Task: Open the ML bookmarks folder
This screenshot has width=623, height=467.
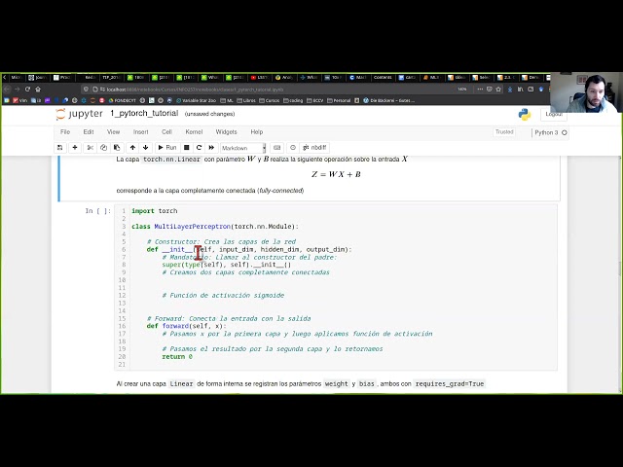Action: (x=227, y=100)
